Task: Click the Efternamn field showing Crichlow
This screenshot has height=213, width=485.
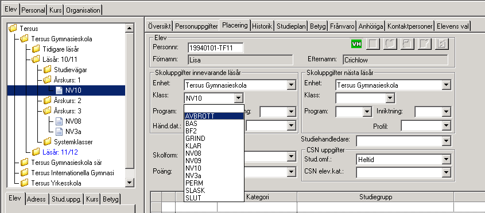Action: click(x=395, y=60)
